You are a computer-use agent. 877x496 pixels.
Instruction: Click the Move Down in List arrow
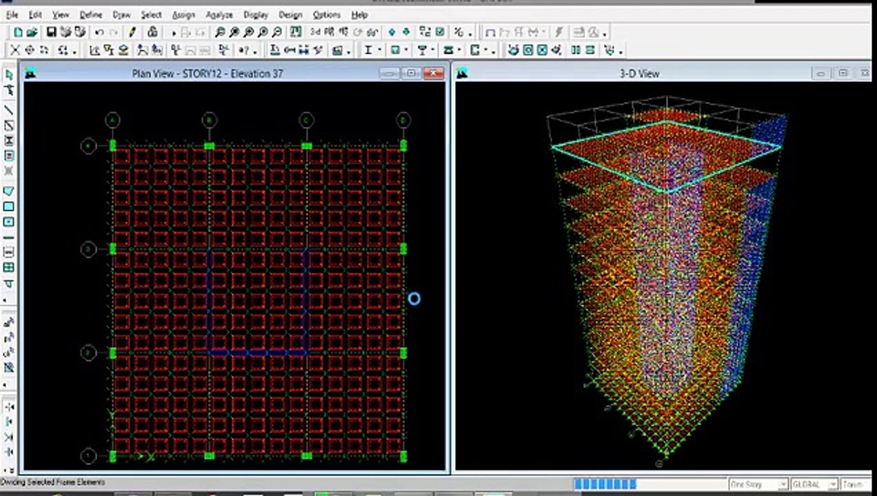pos(406,32)
